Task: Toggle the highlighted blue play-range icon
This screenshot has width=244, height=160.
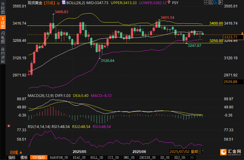Action: pyautogui.click(x=216, y=2)
